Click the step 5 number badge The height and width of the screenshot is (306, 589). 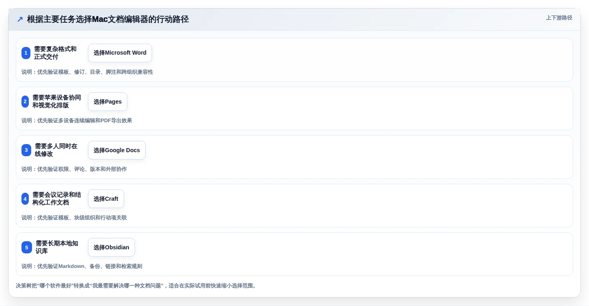(x=27, y=247)
